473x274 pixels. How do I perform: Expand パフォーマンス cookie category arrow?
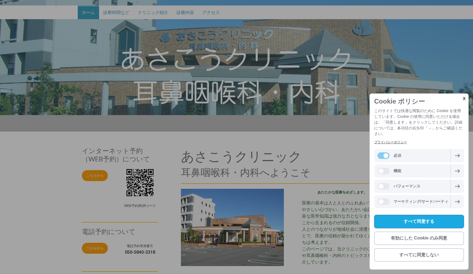457,186
